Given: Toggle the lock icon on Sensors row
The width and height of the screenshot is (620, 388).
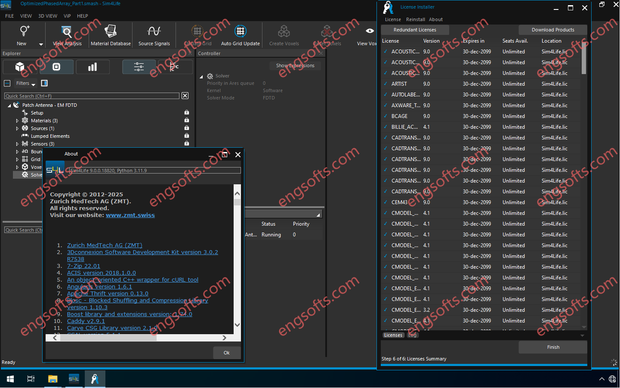Looking at the screenshot, I should tap(187, 143).
